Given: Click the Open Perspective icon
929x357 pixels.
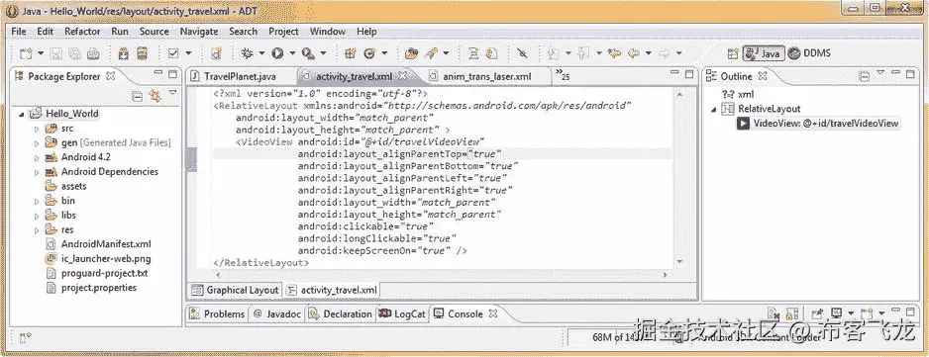Looking at the screenshot, I should [x=733, y=53].
